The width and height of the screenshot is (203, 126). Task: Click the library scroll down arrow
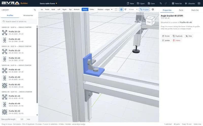tap(37, 115)
